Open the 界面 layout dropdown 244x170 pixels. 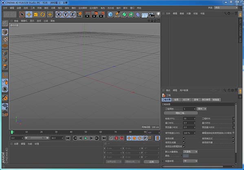click(226, 8)
